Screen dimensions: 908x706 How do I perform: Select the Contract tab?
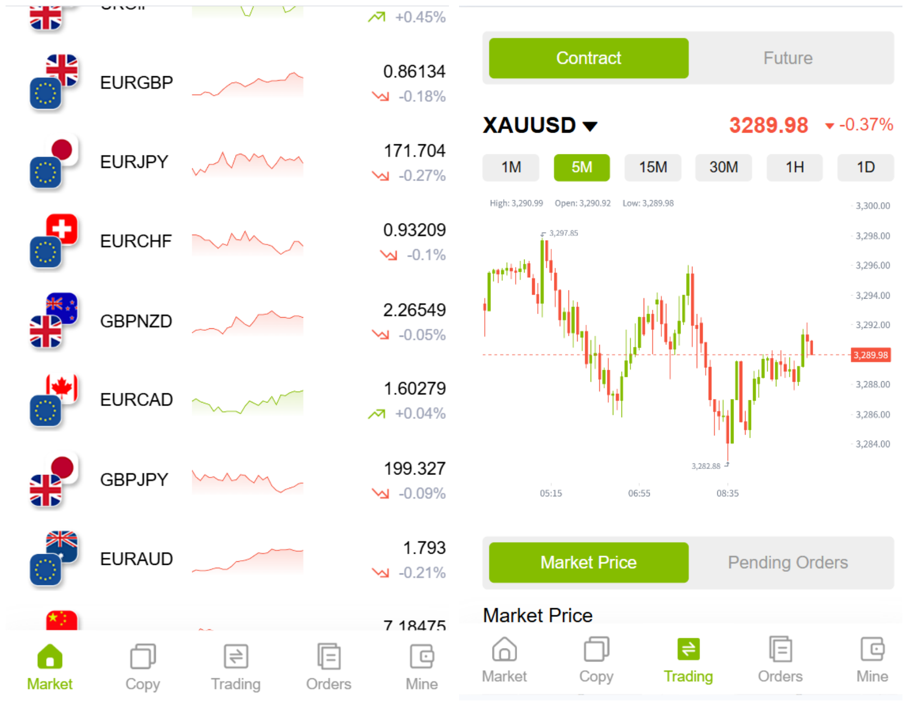589,58
